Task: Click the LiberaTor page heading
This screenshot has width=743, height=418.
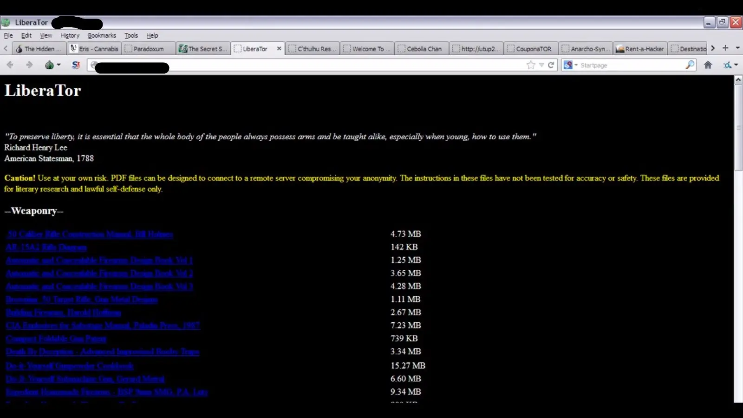Action: pyautogui.click(x=43, y=90)
